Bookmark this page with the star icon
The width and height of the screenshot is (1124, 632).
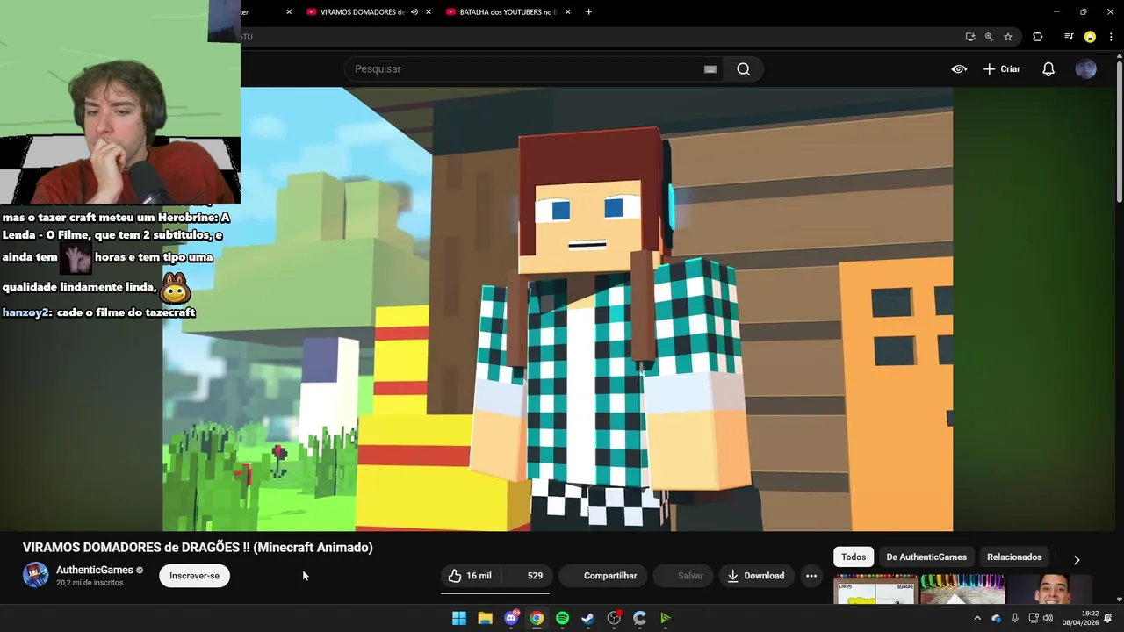[1008, 37]
